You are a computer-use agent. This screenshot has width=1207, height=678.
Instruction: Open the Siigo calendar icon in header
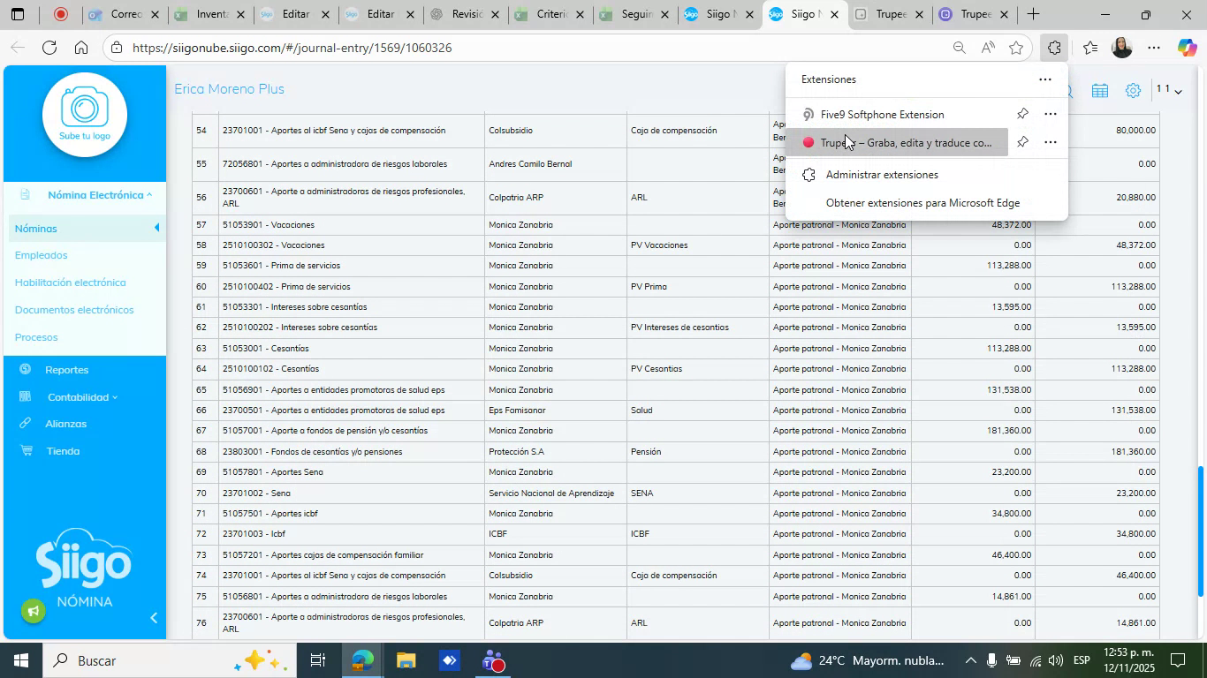coord(1099,90)
